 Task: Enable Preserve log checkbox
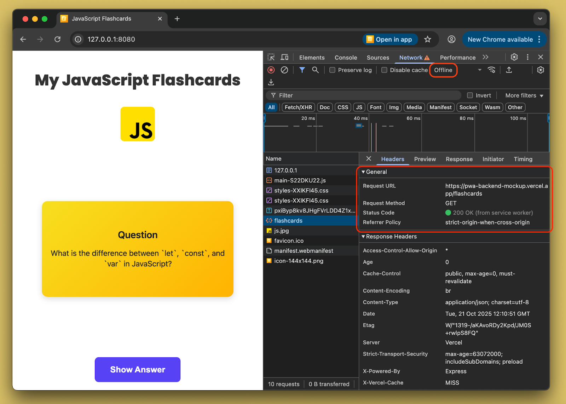click(332, 70)
